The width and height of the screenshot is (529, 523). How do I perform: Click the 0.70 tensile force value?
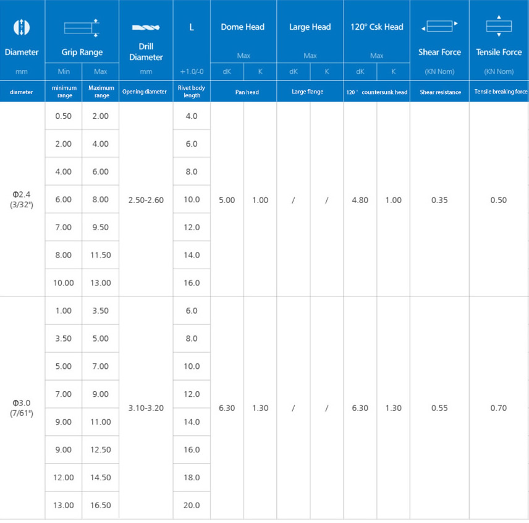click(498, 408)
